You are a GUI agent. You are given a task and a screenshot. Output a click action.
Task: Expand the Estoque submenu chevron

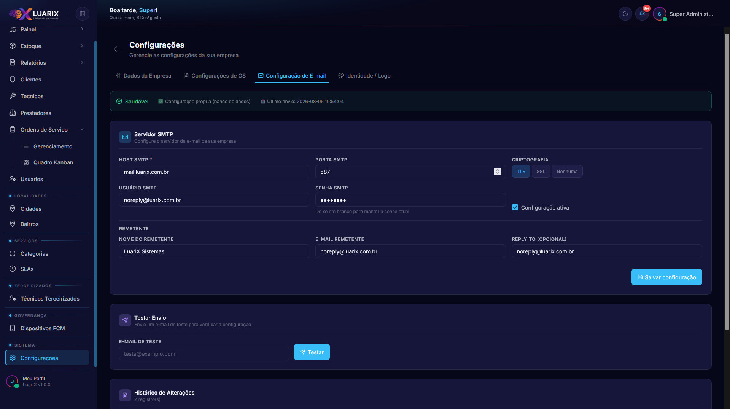click(82, 46)
